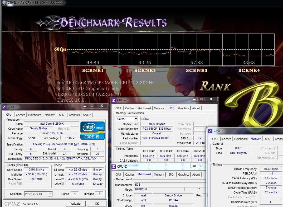Click the Level 3 cache 6 MBytes value

tap(78, 184)
